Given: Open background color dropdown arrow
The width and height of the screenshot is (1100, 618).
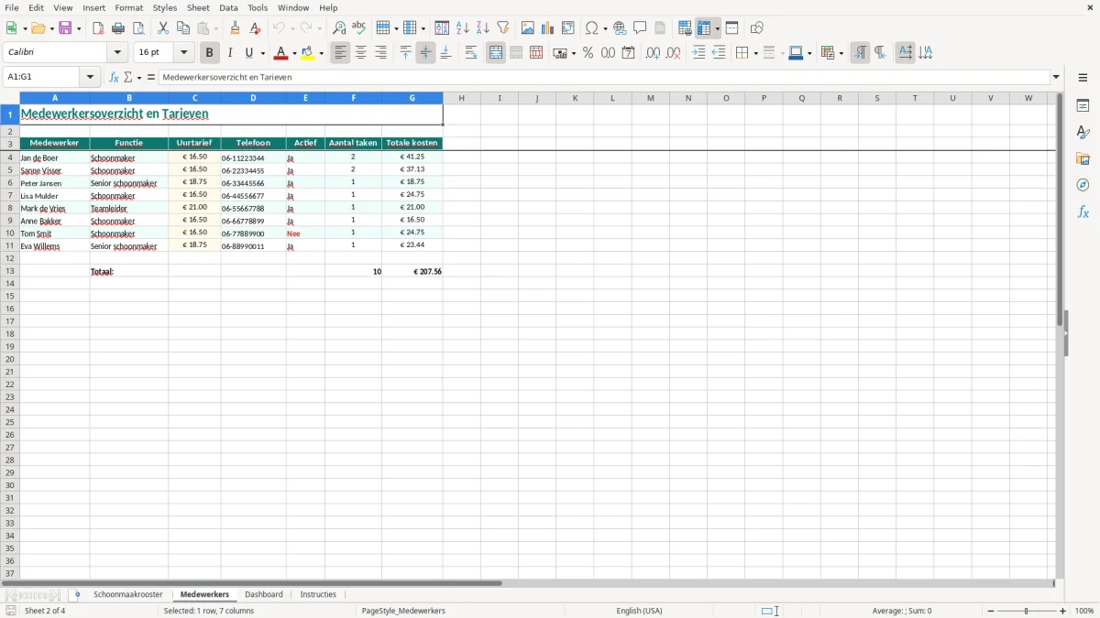Looking at the screenshot, I should point(322,53).
